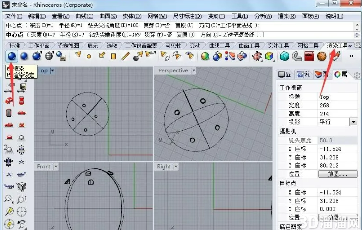The height and width of the screenshot is (230, 362).
Task: Open the Top viewport title dropdown arrow
Action: click(52, 70)
